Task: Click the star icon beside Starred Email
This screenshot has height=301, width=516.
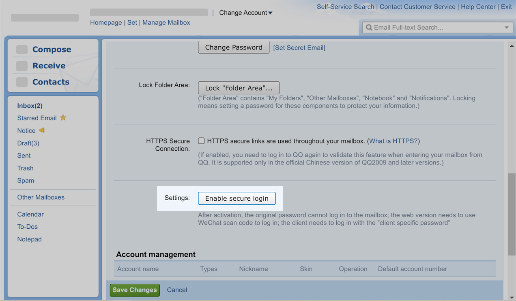Action: click(x=63, y=118)
